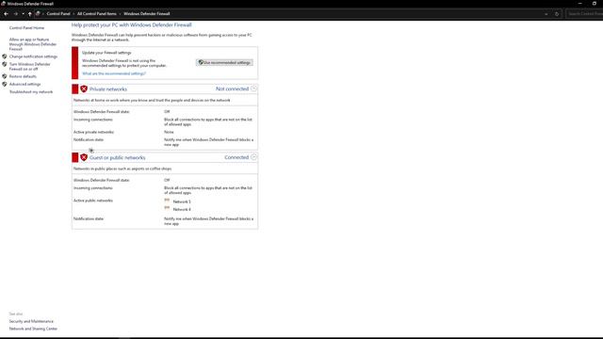Go back with the Back arrow
The image size is (603, 339).
pos(7,14)
